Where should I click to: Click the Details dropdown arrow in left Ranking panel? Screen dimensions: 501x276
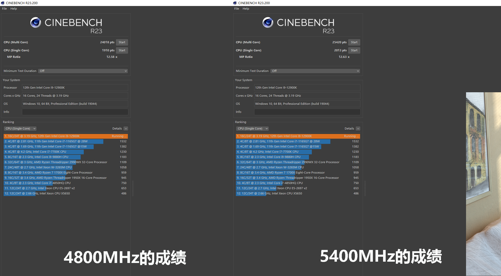click(126, 128)
